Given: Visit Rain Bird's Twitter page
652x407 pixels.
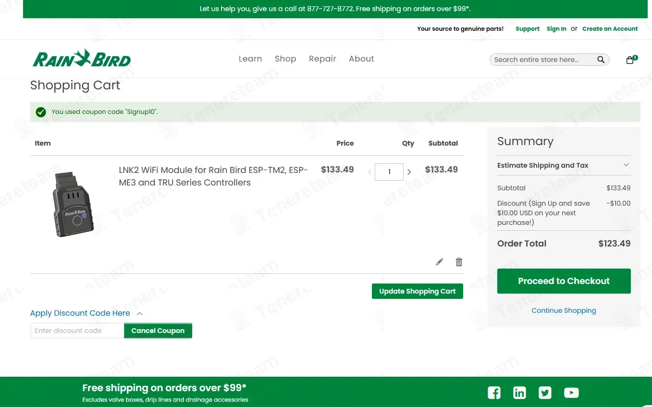Looking at the screenshot, I should click(x=545, y=393).
